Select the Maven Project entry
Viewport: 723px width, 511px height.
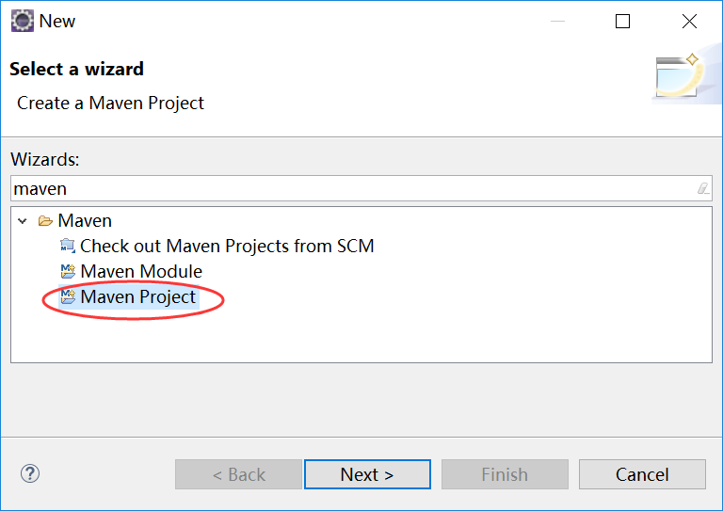click(x=138, y=297)
